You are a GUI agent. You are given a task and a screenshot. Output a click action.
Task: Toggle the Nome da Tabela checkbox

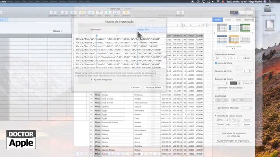216,63
